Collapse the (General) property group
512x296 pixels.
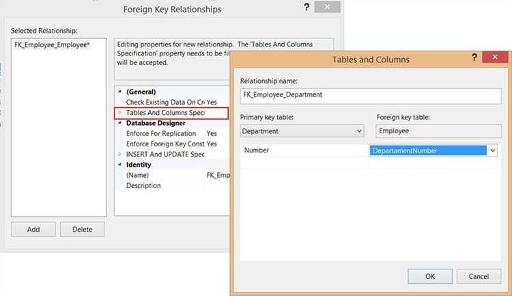[120, 92]
